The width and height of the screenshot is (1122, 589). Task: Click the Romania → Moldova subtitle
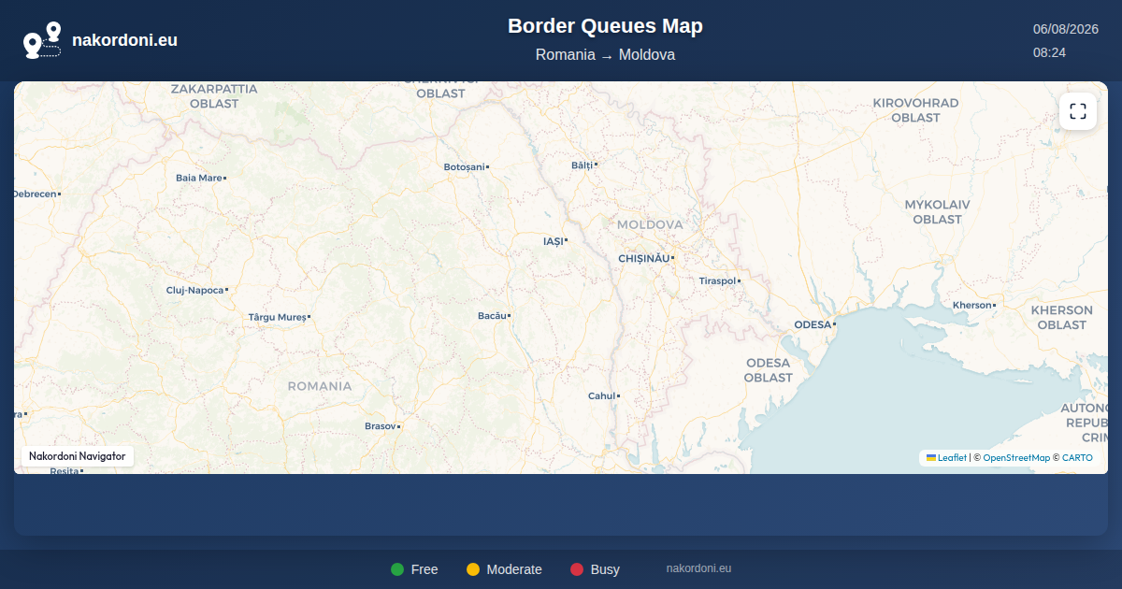point(605,55)
